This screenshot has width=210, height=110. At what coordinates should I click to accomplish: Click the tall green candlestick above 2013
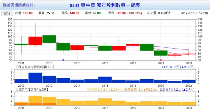pyautogui.click(x=49, y=39)
